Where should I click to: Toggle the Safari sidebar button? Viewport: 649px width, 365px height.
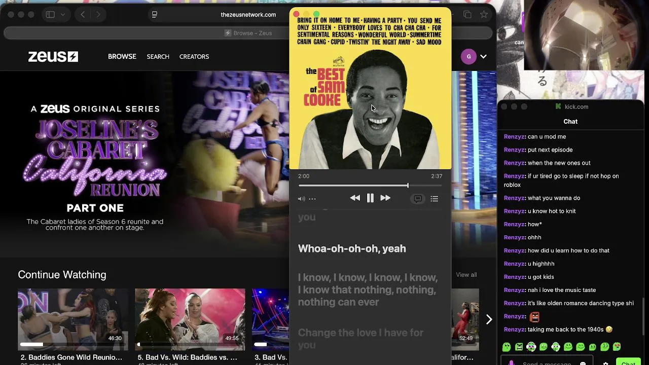tap(50, 15)
